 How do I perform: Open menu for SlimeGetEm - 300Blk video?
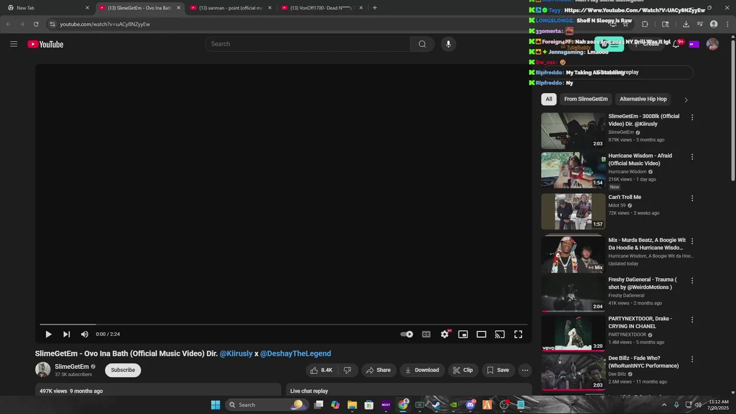pyautogui.click(x=692, y=117)
